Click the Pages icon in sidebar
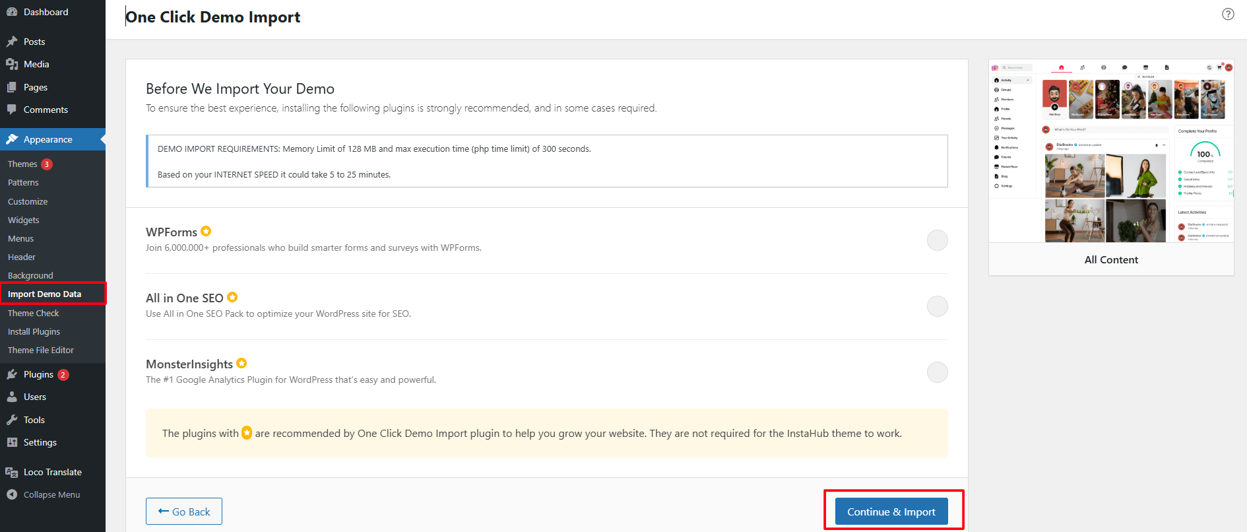 pyautogui.click(x=12, y=87)
